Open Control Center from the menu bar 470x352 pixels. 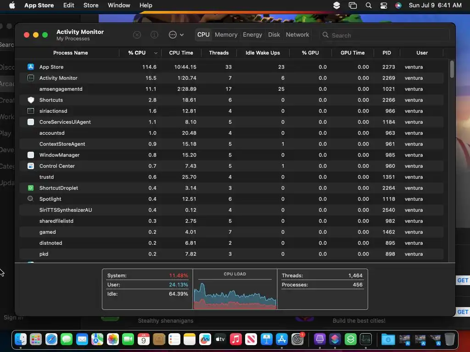(384, 5)
